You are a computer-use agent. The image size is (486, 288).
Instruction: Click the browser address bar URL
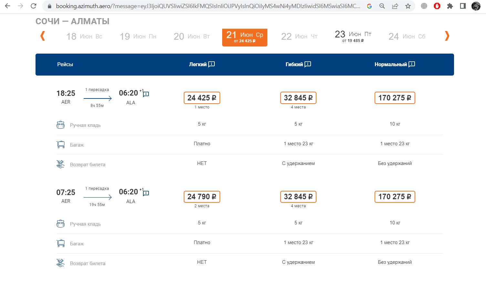pos(207,6)
